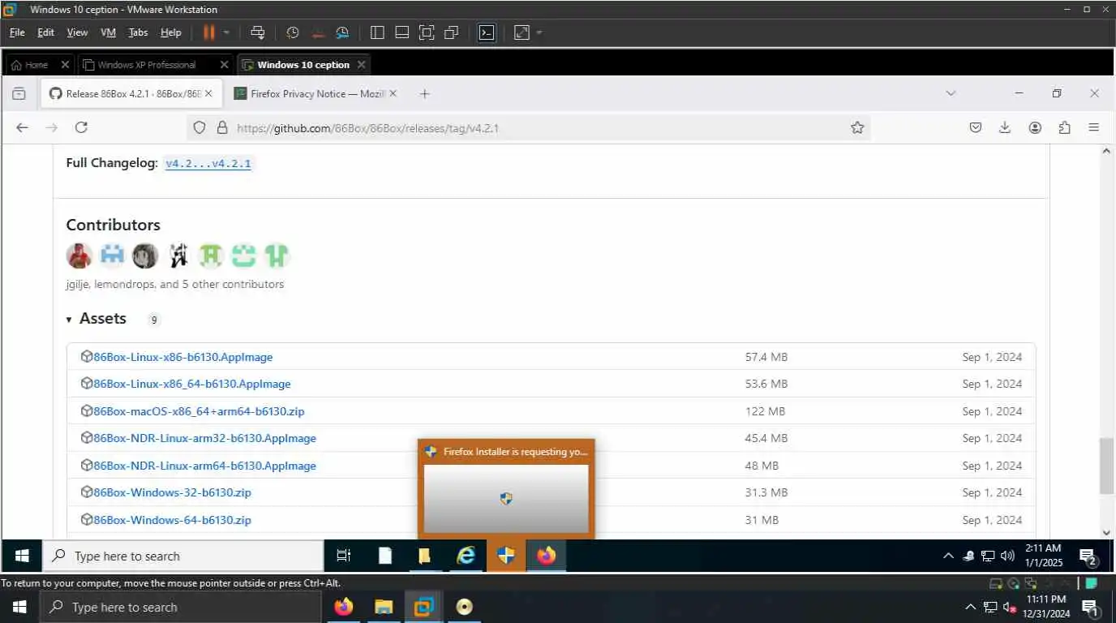Image resolution: width=1116 pixels, height=623 pixels.
Task: Open Internet Explorer in guest taskbar
Action: click(x=466, y=556)
